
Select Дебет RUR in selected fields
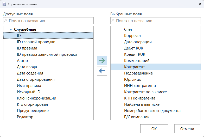133,48
